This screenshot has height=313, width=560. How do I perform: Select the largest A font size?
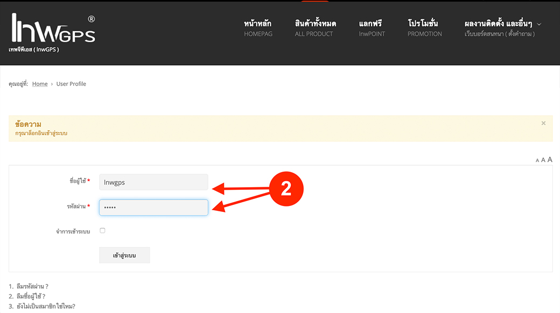click(x=550, y=160)
